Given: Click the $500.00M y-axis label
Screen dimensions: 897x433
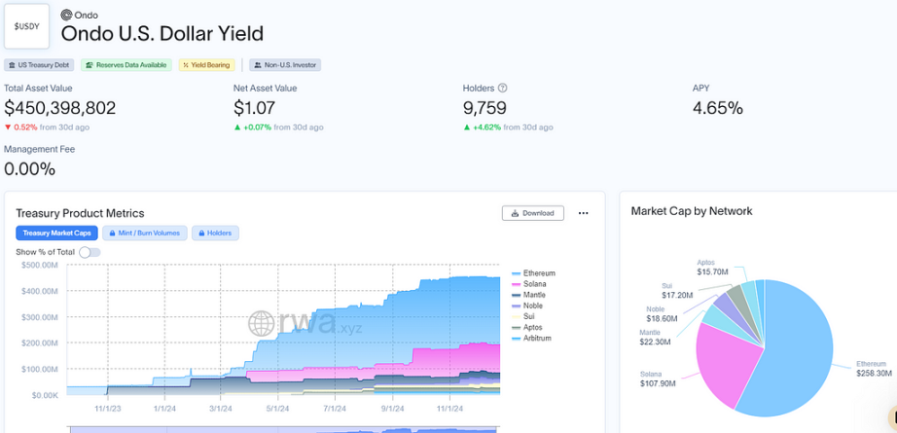Looking at the screenshot, I should tap(40, 265).
